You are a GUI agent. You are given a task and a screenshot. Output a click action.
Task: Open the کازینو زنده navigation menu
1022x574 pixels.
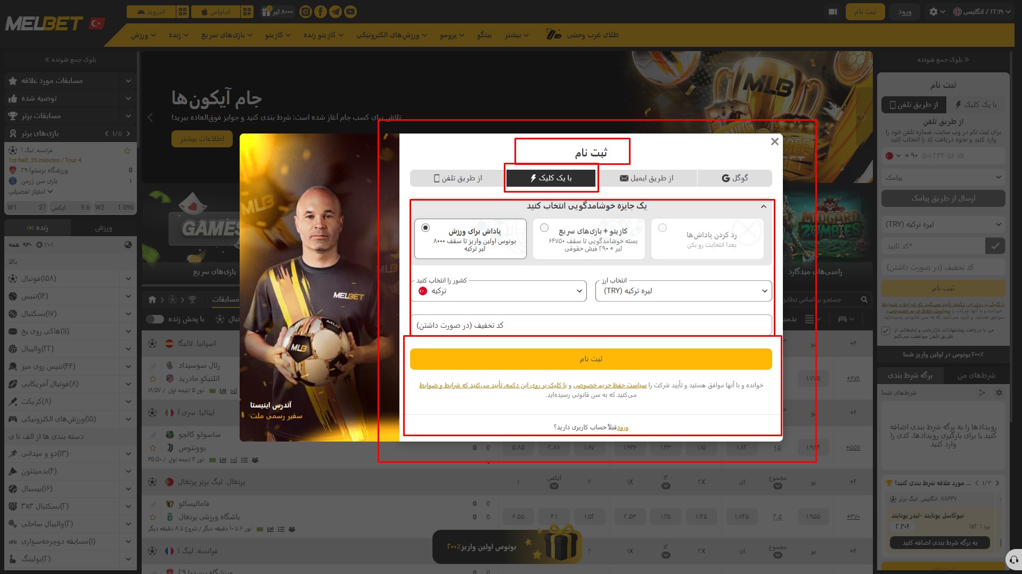(x=323, y=35)
